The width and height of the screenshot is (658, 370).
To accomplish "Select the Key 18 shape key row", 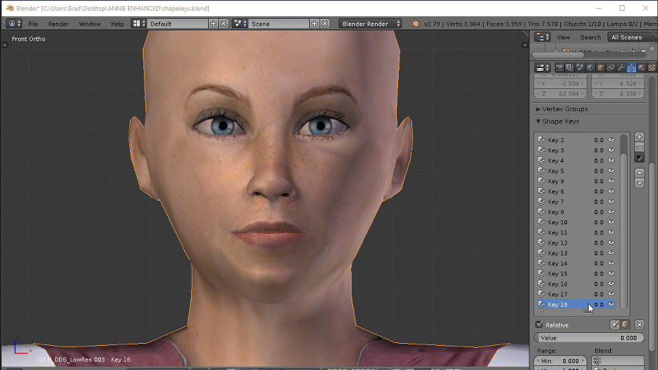I will coord(576,305).
